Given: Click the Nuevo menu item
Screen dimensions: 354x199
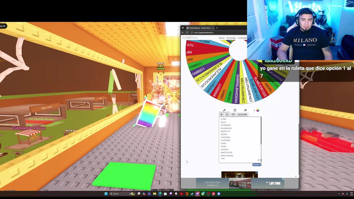Looking at the screenshot, I should pos(222,38).
